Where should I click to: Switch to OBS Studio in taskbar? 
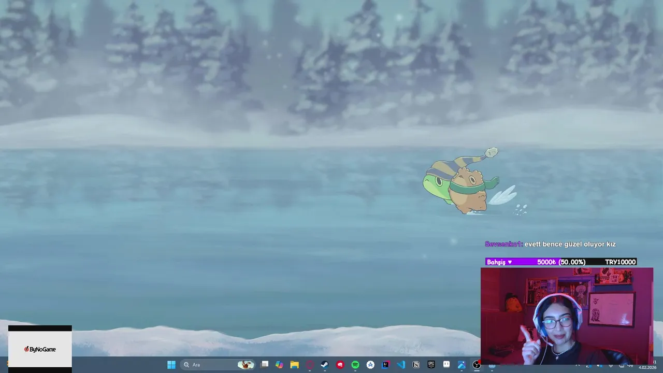[x=477, y=365]
